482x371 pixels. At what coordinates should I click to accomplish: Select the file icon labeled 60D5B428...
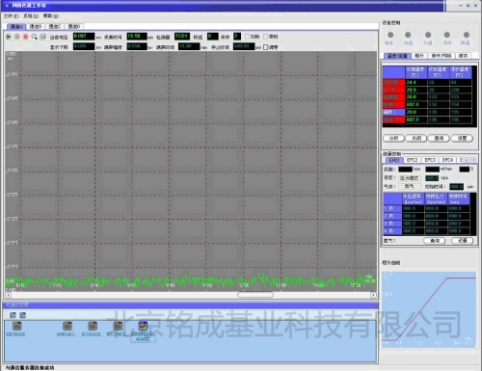pyautogui.click(x=17, y=326)
